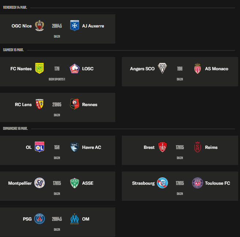Open the AS Monaco crest
This screenshot has height=237, width=240.
198,68
